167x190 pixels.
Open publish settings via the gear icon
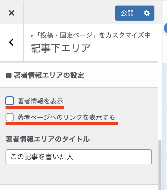coord(146,13)
